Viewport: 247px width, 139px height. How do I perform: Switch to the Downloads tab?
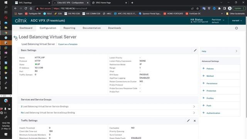(115, 28)
